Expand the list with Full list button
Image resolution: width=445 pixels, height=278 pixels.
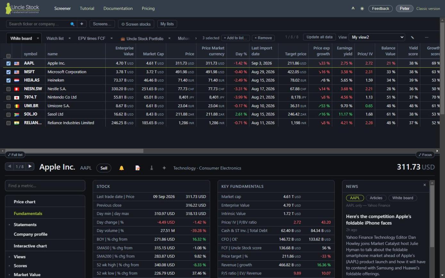pyautogui.click(x=15, y=155)
